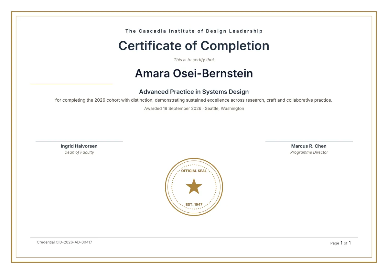Click the Dean of Faculty title
Viewport: 388px width, 274px height.
[x=79, y=152]
